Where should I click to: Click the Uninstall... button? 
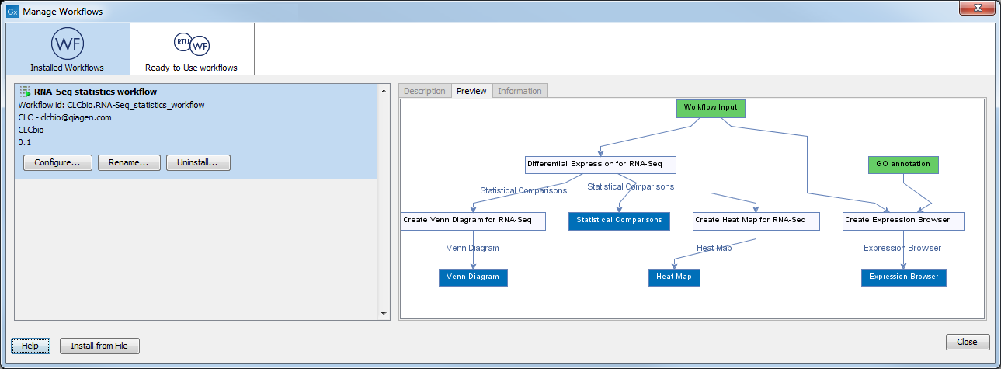click(x=198, y=162)
